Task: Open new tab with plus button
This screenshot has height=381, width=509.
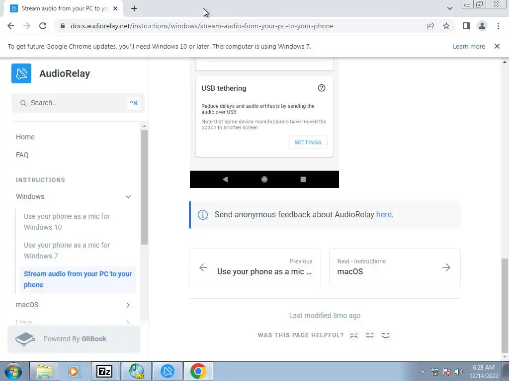Action: pos(134,9)
